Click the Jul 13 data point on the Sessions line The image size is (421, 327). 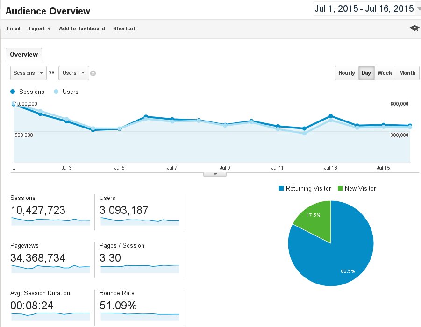(331, 116)
